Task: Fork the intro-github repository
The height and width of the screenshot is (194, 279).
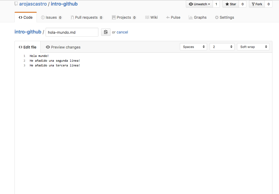Action: (x=257, y=4)
